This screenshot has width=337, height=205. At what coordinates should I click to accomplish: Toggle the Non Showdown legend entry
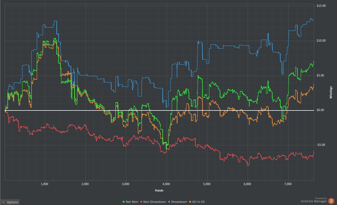(x=153, y=202)
